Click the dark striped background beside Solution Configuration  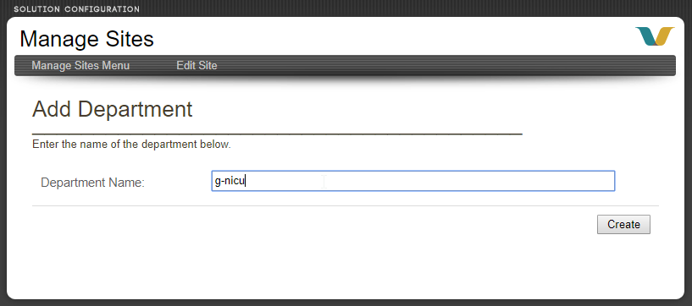pyautogui.click(x=397, y=8)
